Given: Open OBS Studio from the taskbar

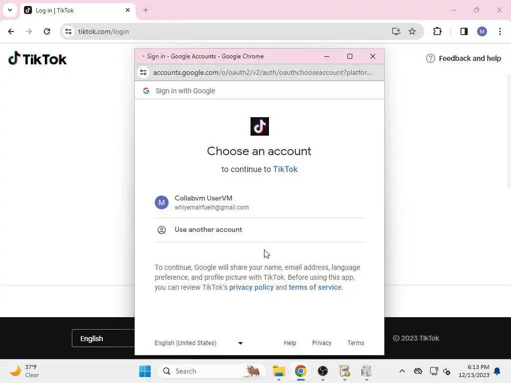Looking at the screenshot, I should pyautogui.click(x=323, y=371).
